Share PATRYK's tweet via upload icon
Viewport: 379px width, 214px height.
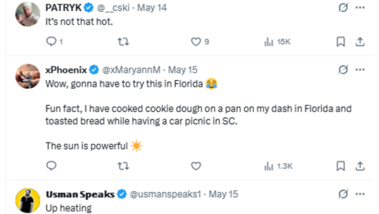[x=360, y=42]
